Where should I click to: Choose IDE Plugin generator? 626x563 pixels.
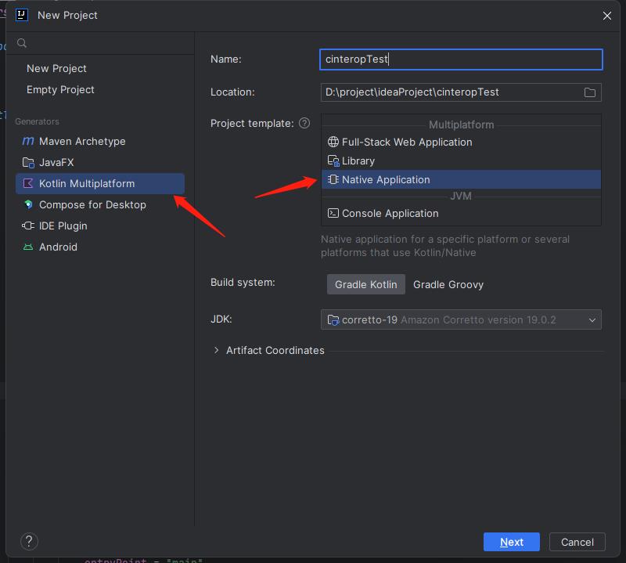[100, 226]
